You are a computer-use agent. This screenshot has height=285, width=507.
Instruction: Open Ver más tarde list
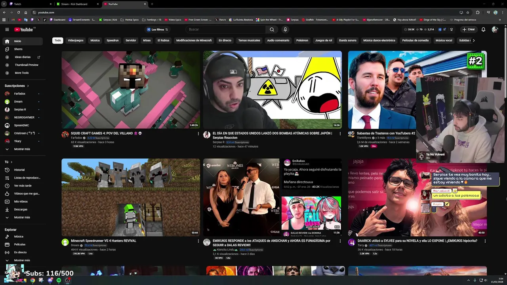(x=22, y=186)
